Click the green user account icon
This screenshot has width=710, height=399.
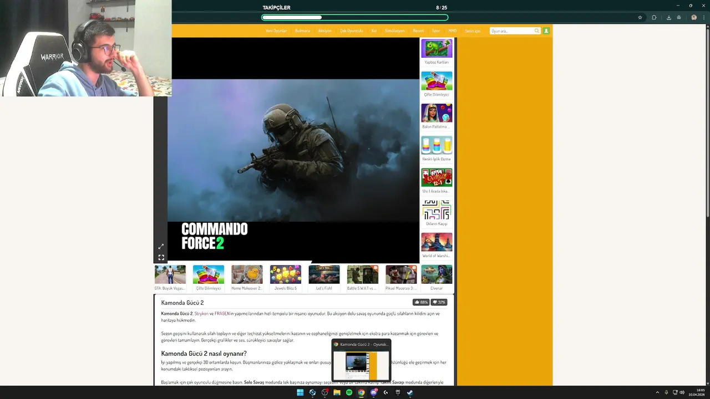tap(546, 31)
